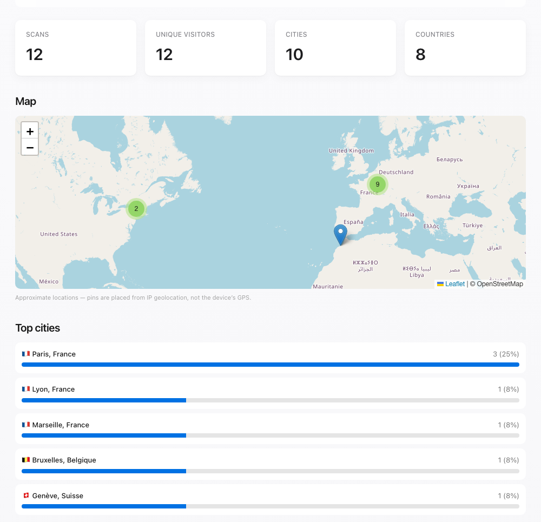Zoom in on the map
Screen dimensions: 541x522
tap(30, 131)
